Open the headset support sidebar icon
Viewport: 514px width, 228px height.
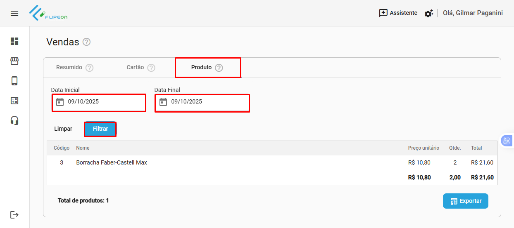click(x=14, y=120)
